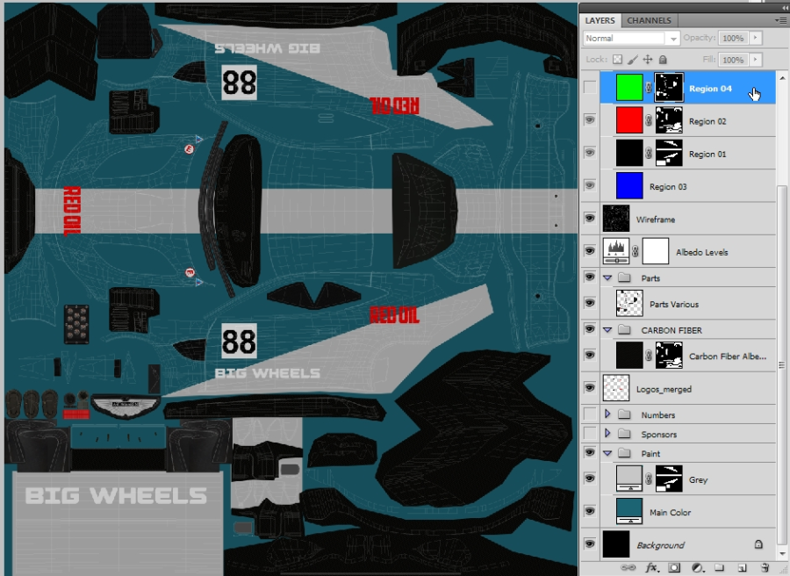Hide the Region 02 layer
The image size is (790, 576).
(x=590, y=120)
